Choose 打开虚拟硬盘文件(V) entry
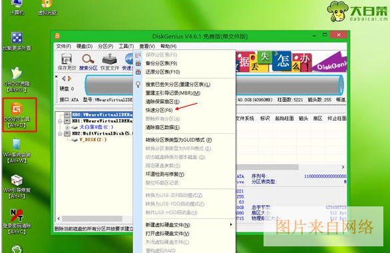 click(x=167, y=233)
